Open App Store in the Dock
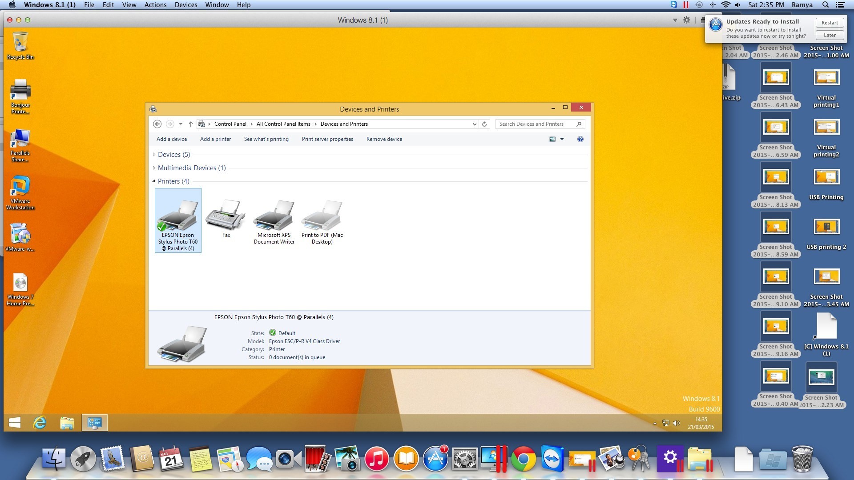 tap(435, 459)
